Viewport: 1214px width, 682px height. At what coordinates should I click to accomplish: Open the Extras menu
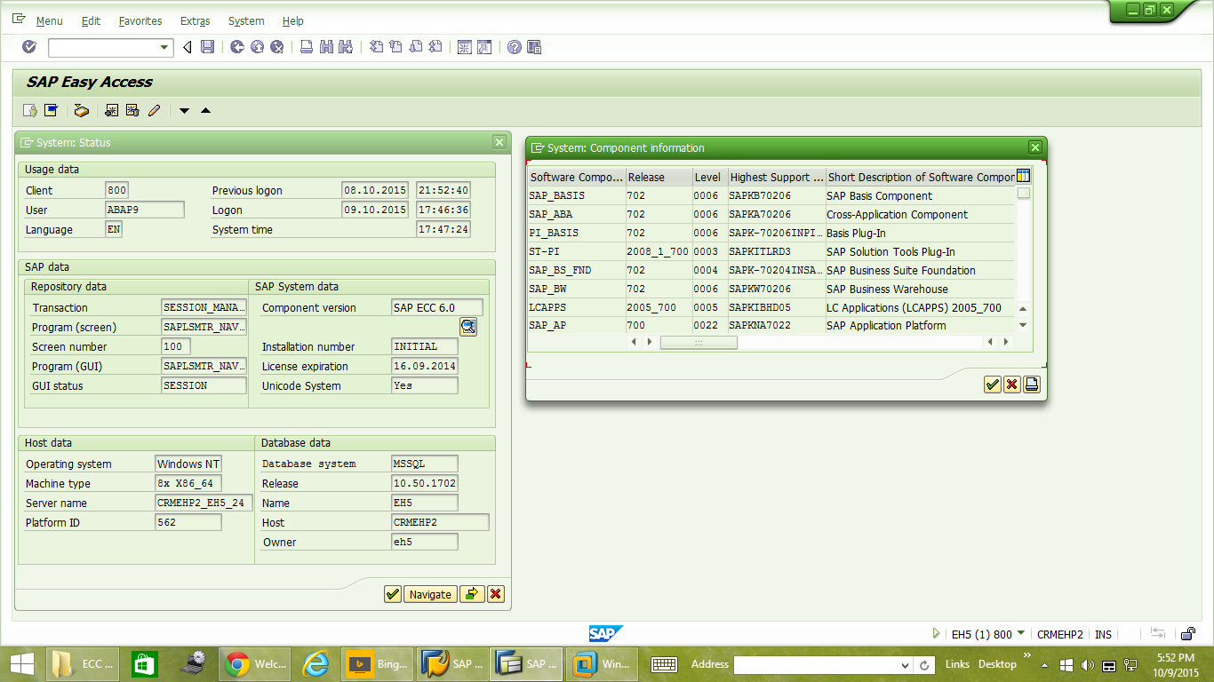[x=195, y=20]
